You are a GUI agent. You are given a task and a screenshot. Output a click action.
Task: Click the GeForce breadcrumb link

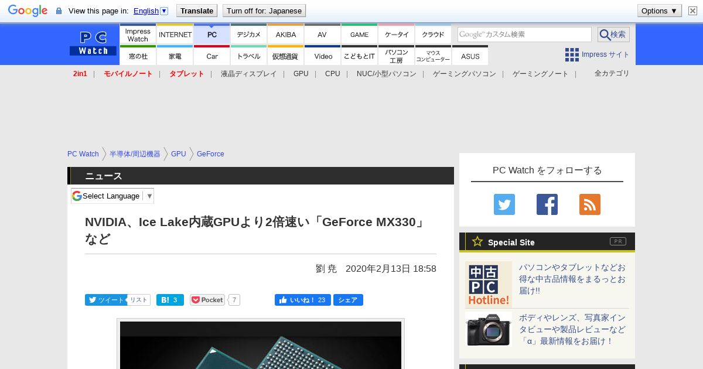210,154
